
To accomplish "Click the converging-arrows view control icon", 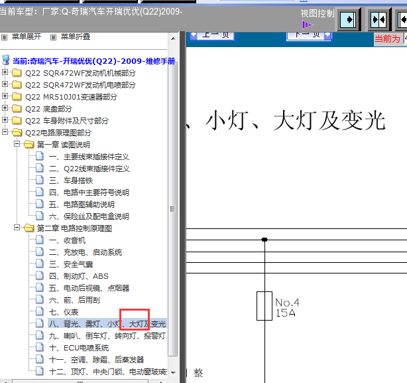I will coord(379,19).
